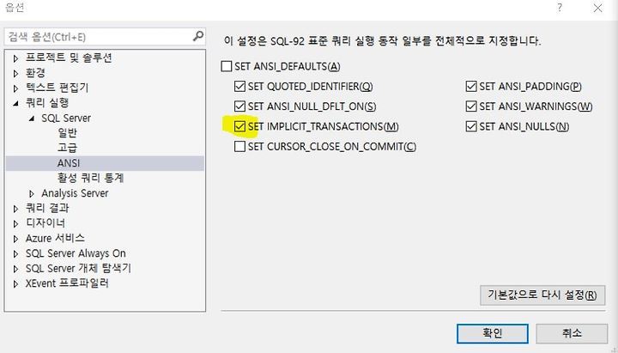Select 텍스트 편집기 tree item

pos(58,88)
